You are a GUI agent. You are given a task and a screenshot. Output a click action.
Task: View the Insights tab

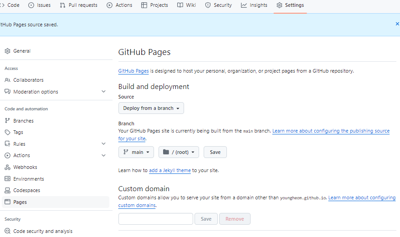254,5
